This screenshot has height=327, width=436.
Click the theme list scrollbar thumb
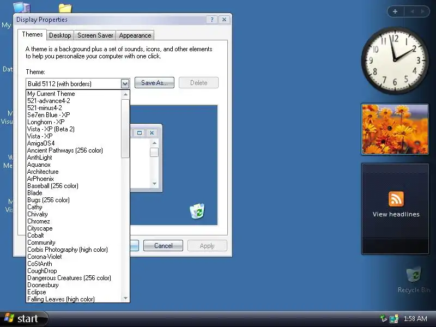pyautogui.click(x=125, y=129)
